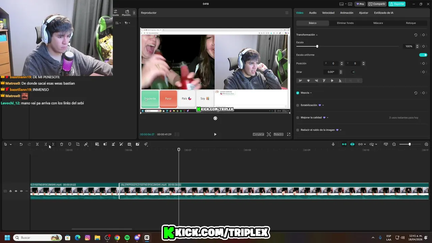The image size is (432, 243).
Task: Enable Reducir el ruido de la imagen
Action: click(298, 130)
